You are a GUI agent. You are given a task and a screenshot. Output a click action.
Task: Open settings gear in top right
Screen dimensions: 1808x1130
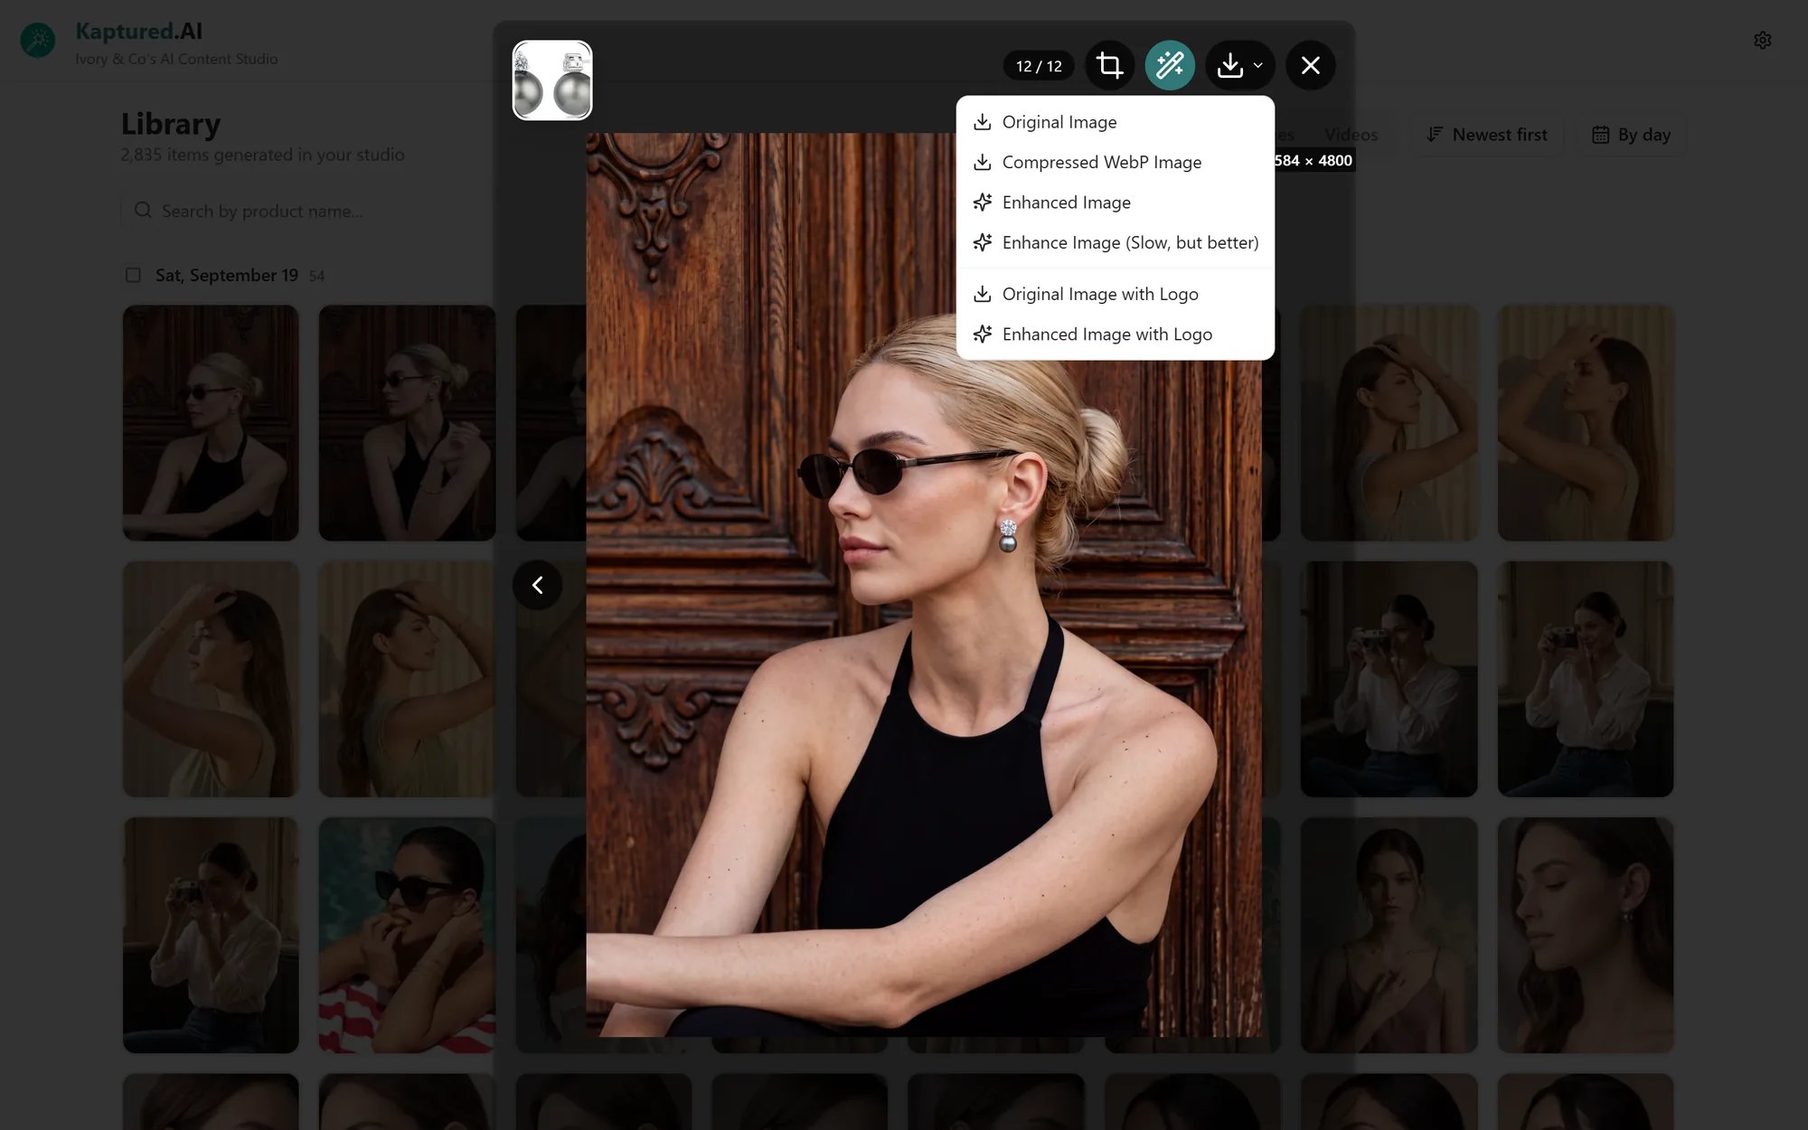[x=1762, y=40]
